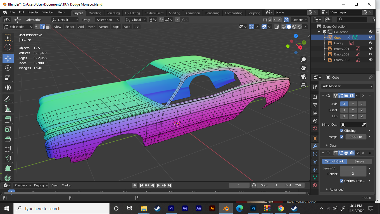This screenshot has height=214, width=380.
Task: Switch to the Sculpting workspace tab
Action: pos(113,13)
